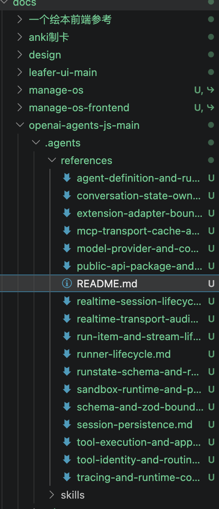Click the markdown icon of session-persistence.md
This screenshot has width=219, height=509.
tap(67, 424)
